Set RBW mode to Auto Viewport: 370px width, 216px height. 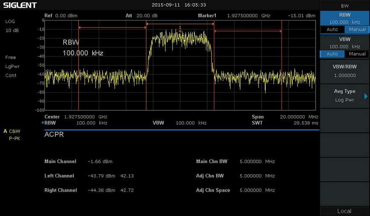332,30
